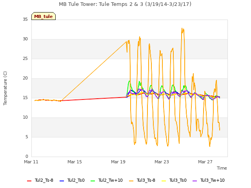Toggle the Tul2_Tw+10 legend label
The image size is (251, 188).
(x=111, y=180)
